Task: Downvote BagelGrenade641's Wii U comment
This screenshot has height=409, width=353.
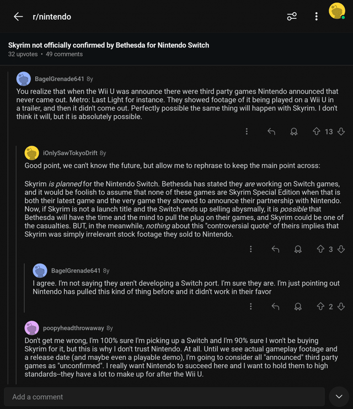Action: pos(341,131)
